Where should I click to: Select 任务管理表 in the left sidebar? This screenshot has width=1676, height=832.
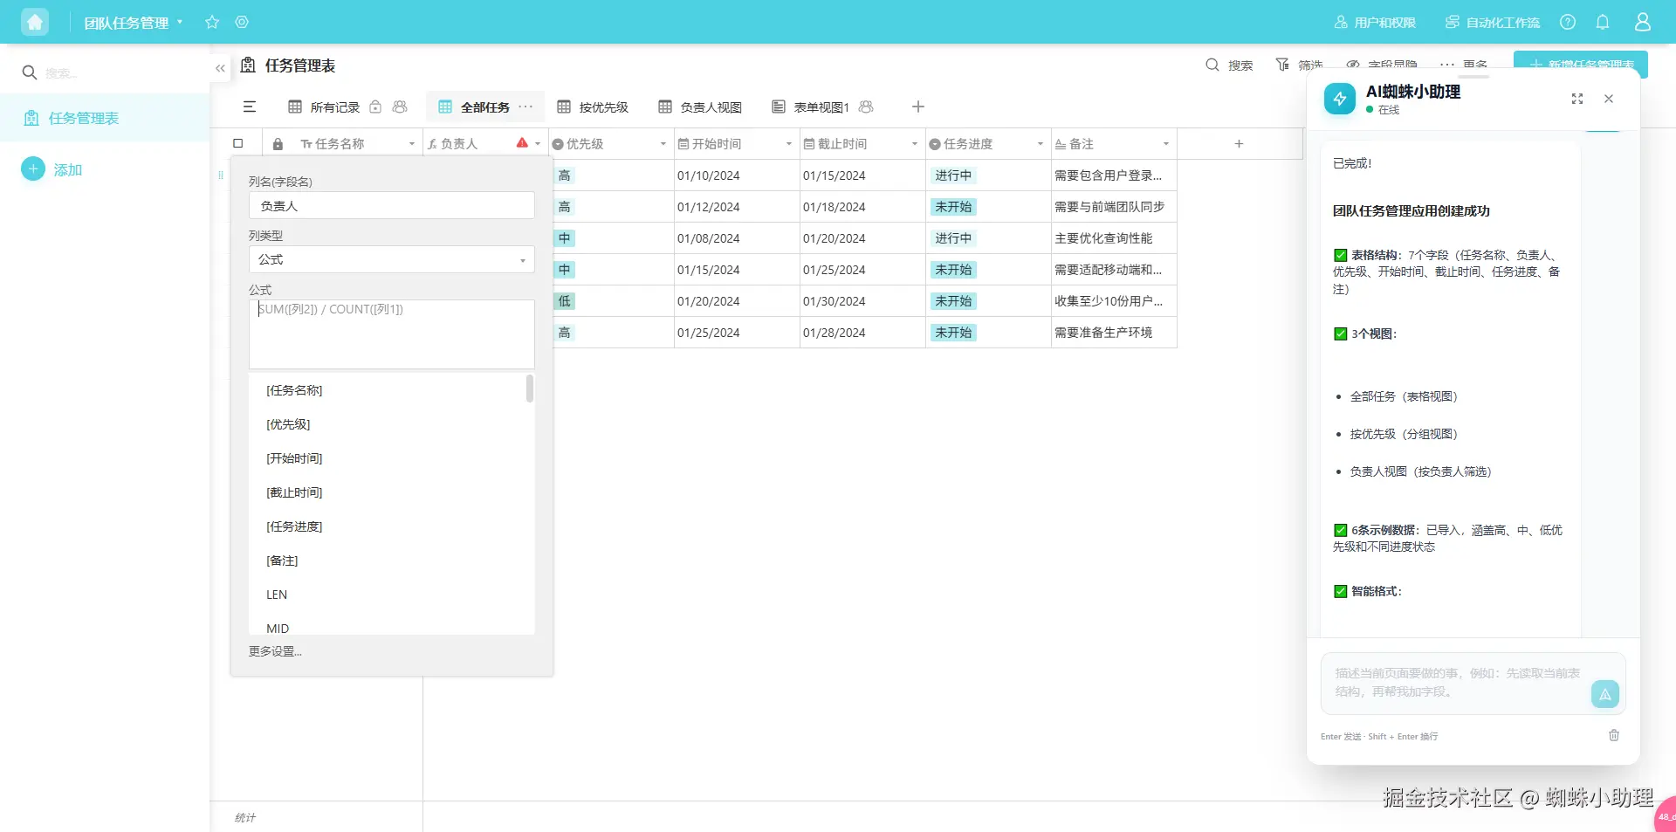tap(105, 118)
